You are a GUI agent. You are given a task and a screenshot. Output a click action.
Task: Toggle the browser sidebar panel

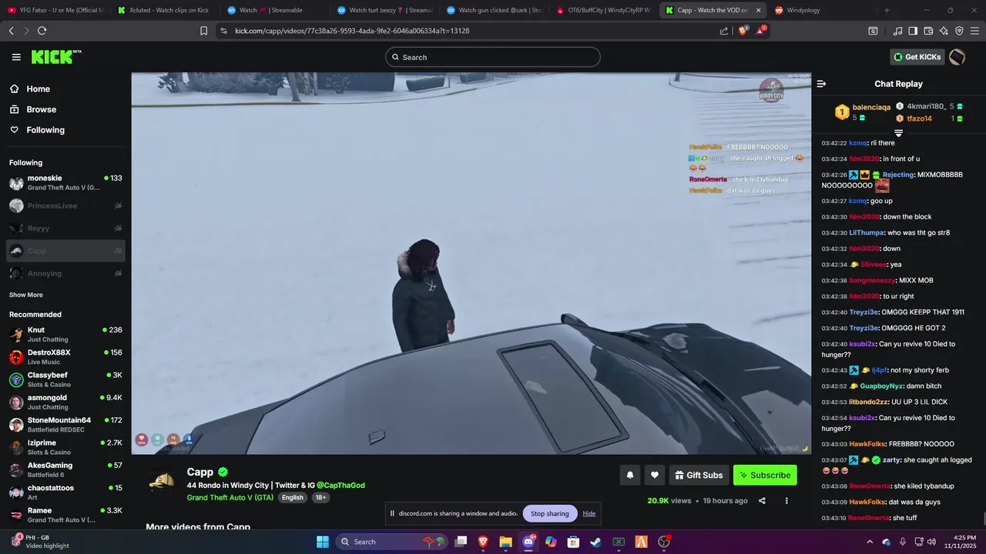pos(913,31)
